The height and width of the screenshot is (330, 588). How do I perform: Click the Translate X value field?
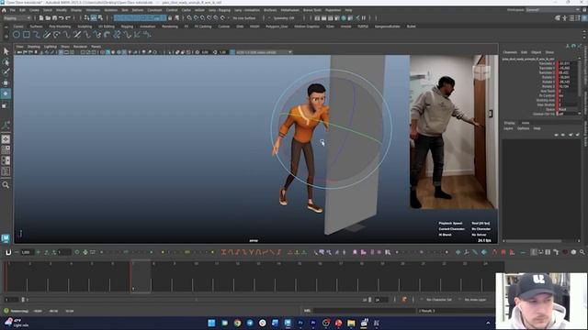(568, 63)
